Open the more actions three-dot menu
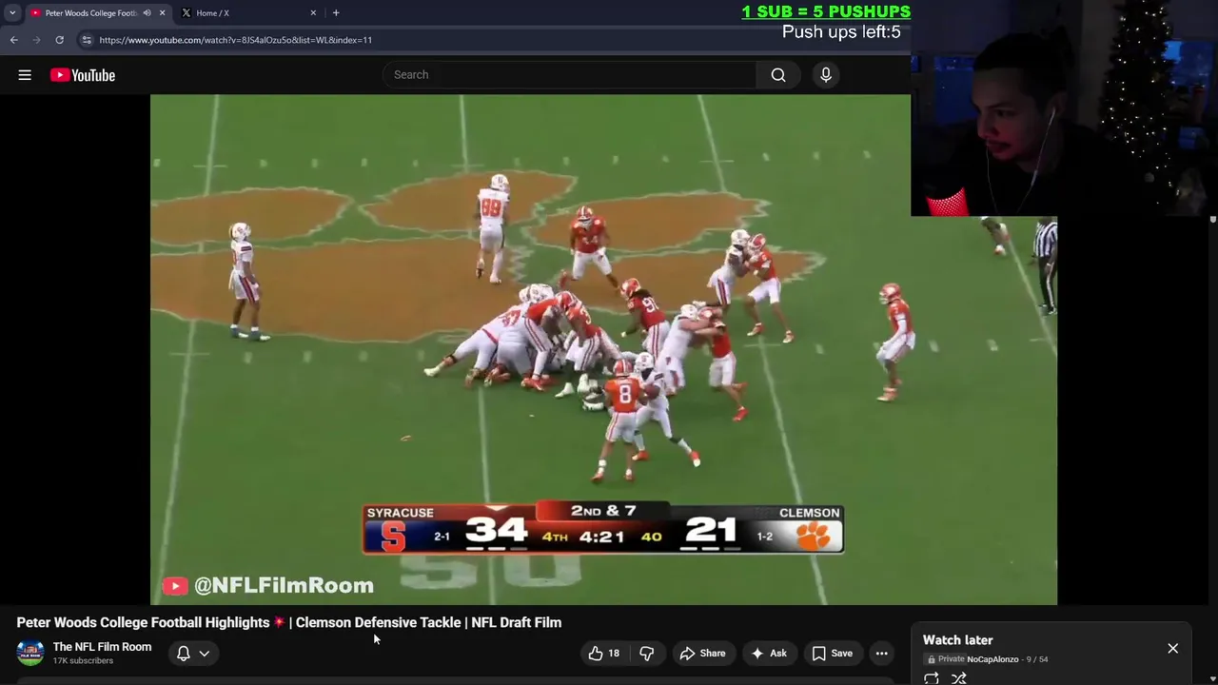 (x=882, y=654)
